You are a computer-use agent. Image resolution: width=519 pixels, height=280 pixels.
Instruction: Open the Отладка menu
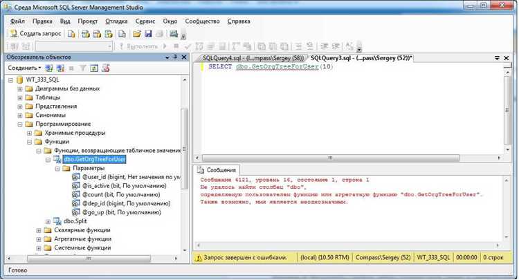116,21
